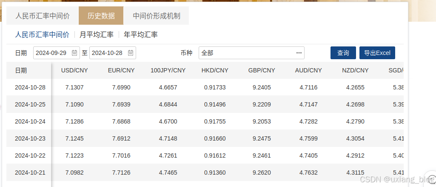Click AUD/CNY value 4.7599
Screen dimensions: 436x187
(308, 138)
